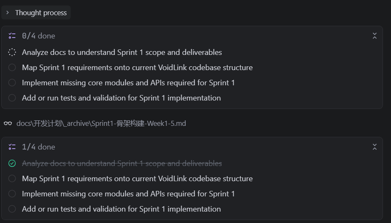Select the strikethrough Analyze docs completed task
Screen dimensions: 391x223
pos(122,163)
